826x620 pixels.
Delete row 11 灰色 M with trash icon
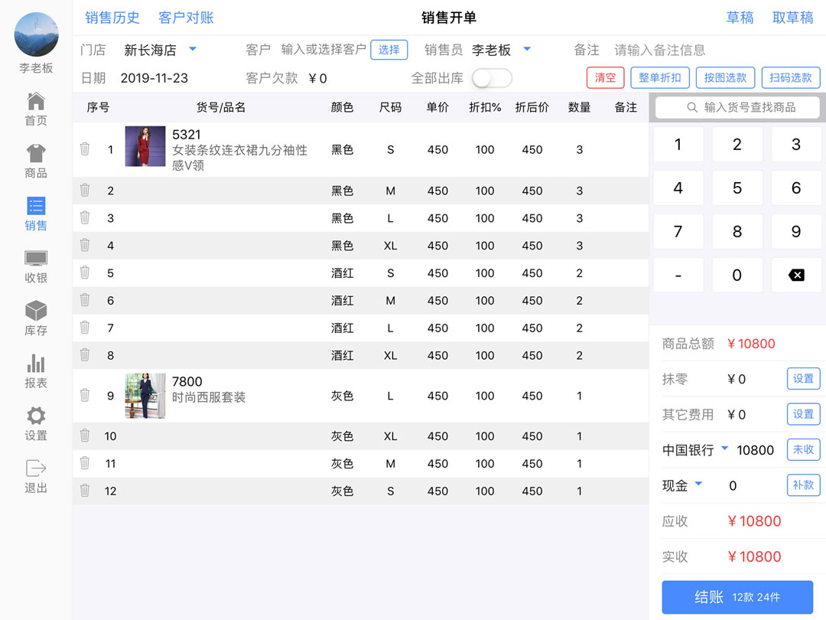(85, 463)
